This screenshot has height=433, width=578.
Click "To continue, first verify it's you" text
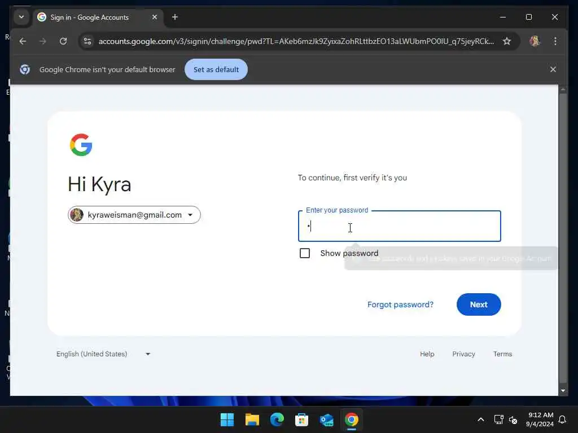pos(352,178)
